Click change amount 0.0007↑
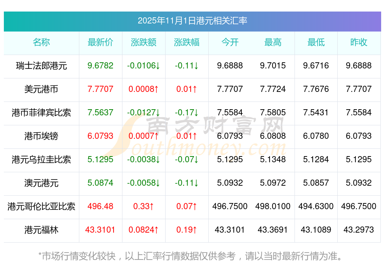The image size is (385, 268). 143,136
